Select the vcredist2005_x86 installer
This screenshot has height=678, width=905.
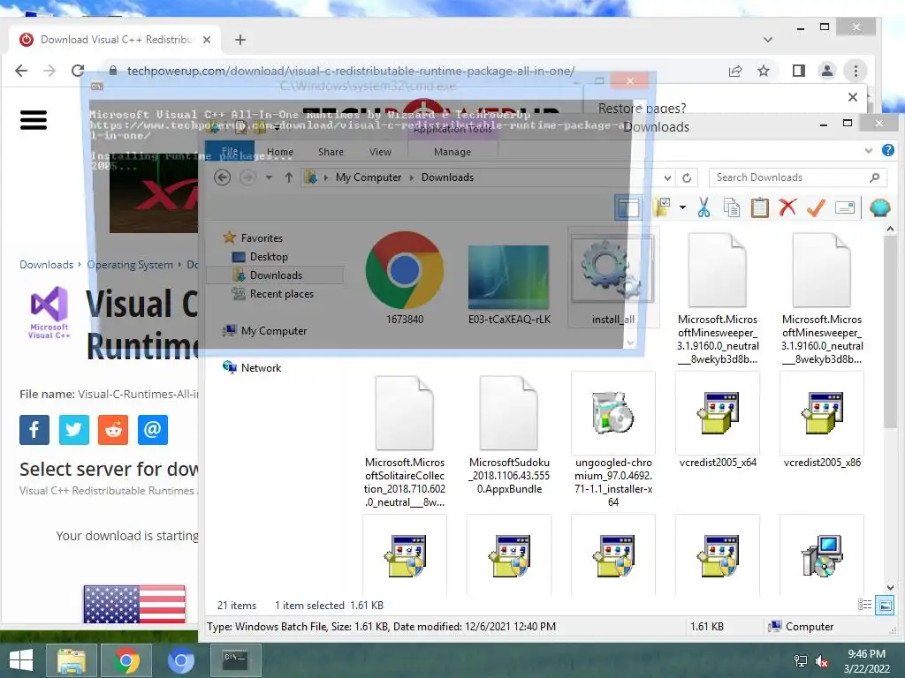click(822, 420)
